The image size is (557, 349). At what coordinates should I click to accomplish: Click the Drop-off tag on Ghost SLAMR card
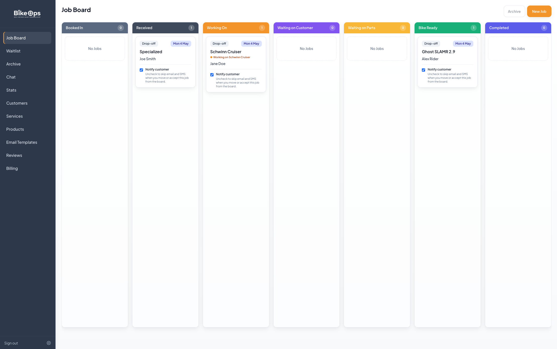(x=431, y=44)
